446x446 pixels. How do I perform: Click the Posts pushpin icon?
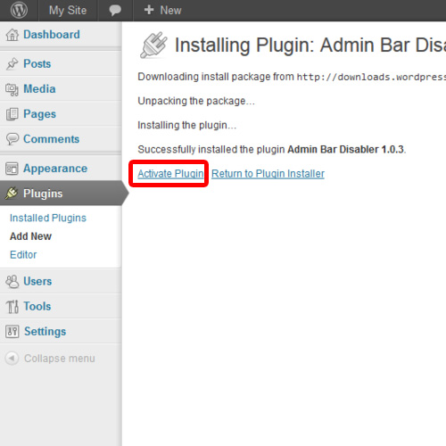pyautogui.click(x=12, y=63)
